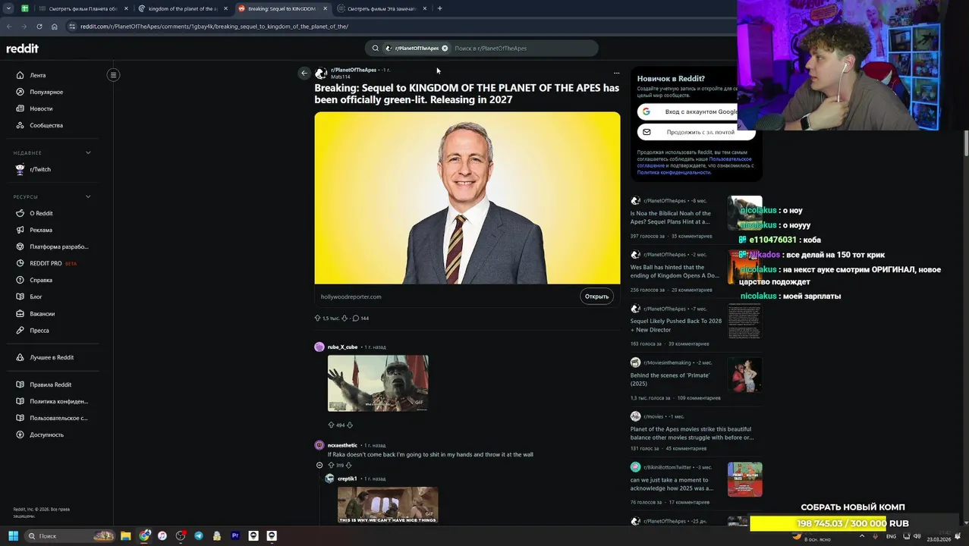Click Продолжить с эл. почтой button
This screenshot has height=546, width=969.
point(696,132)
